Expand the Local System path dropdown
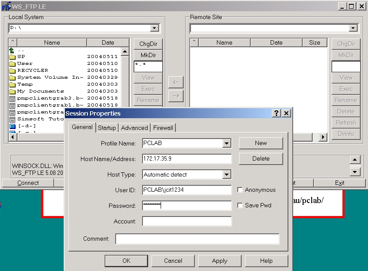Image resolution: width=368 pixels, height=271 pixels. (x=155, y=28)
